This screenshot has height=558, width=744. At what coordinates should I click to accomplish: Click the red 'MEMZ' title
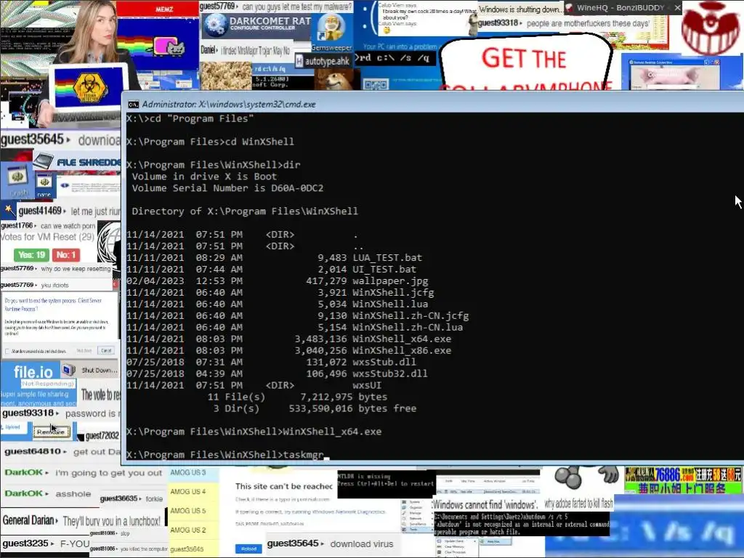(x=165, y=9)
